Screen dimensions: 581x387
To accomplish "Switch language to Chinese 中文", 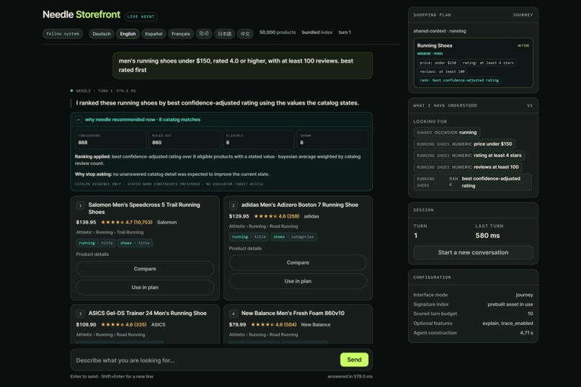I will coord(245,34).
